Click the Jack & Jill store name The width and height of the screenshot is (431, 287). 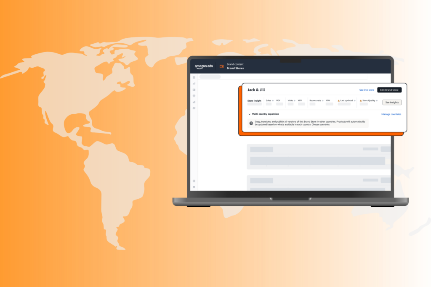pyautogui.click(x=256, y=90)
